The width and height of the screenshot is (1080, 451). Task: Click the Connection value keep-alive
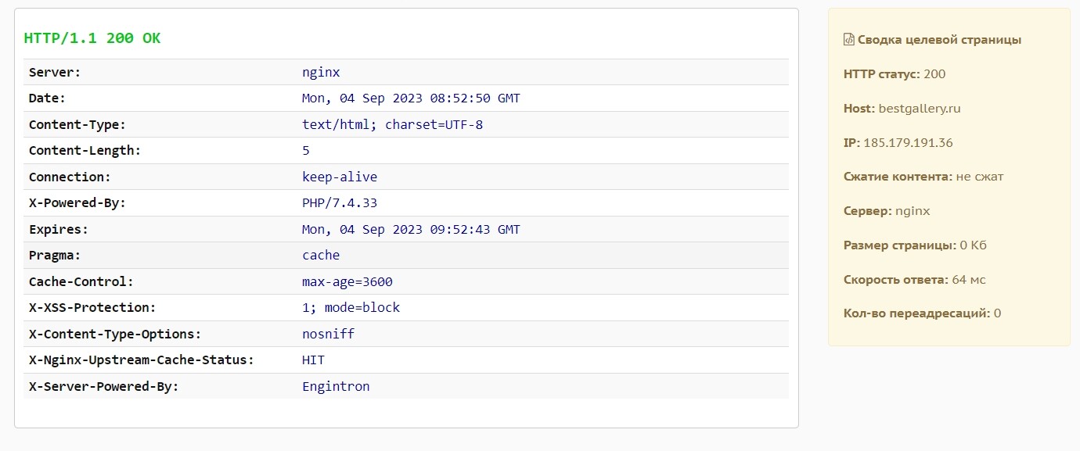(x=340, y=177)
